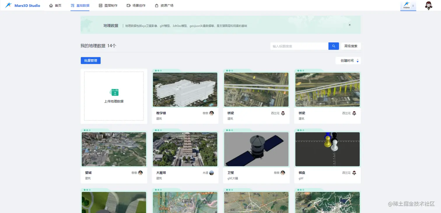Open the 场景创作 tab

pos(136,6)
